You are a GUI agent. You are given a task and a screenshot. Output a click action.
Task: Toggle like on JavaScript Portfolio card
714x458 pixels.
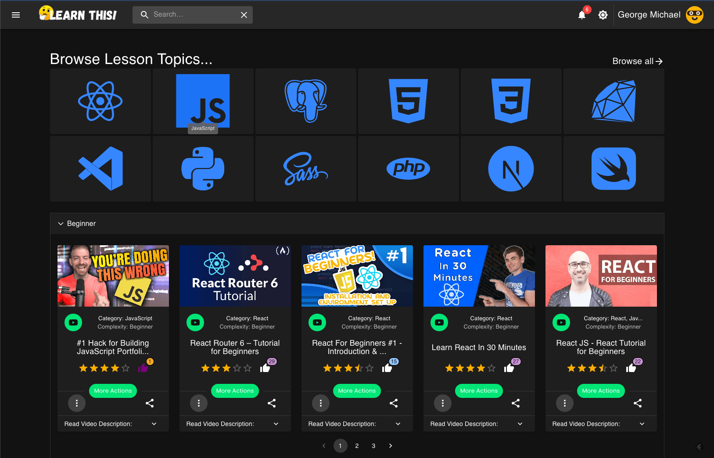point(143,368)
